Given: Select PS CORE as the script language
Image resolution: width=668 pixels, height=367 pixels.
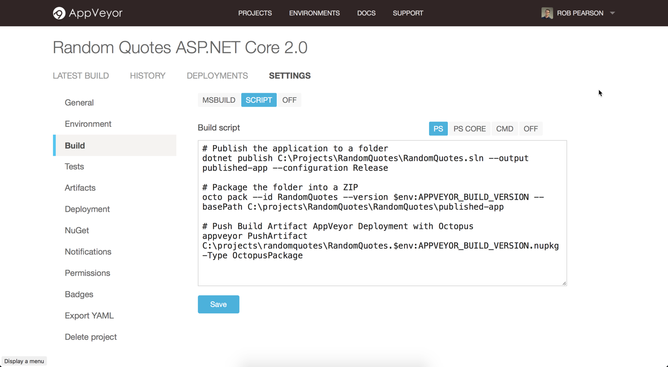Looking at the screenshot, I should 469,128.
